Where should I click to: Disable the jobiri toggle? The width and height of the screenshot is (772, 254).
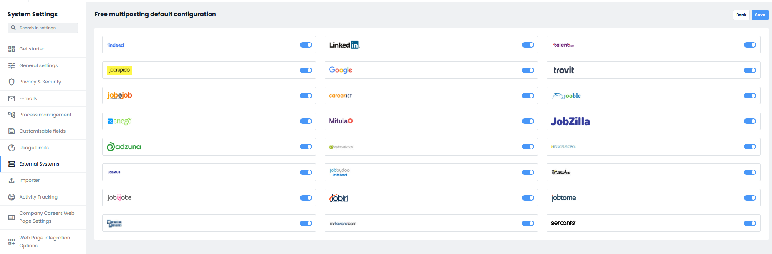[528, 198]
